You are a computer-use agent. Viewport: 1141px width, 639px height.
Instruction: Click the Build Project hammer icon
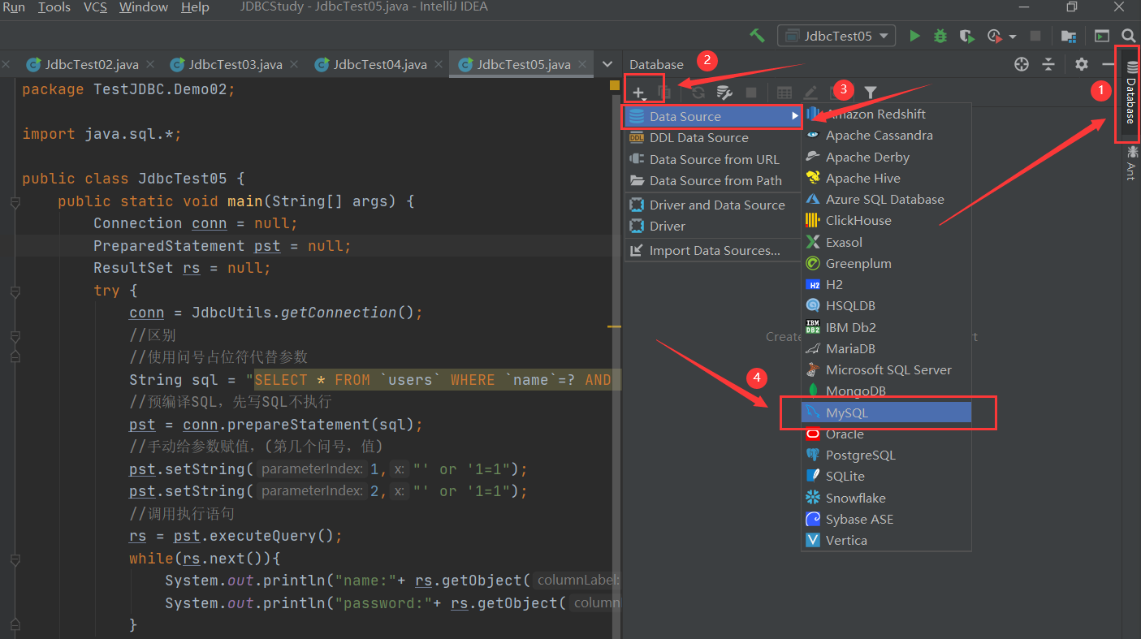click(x=757, y=36)
